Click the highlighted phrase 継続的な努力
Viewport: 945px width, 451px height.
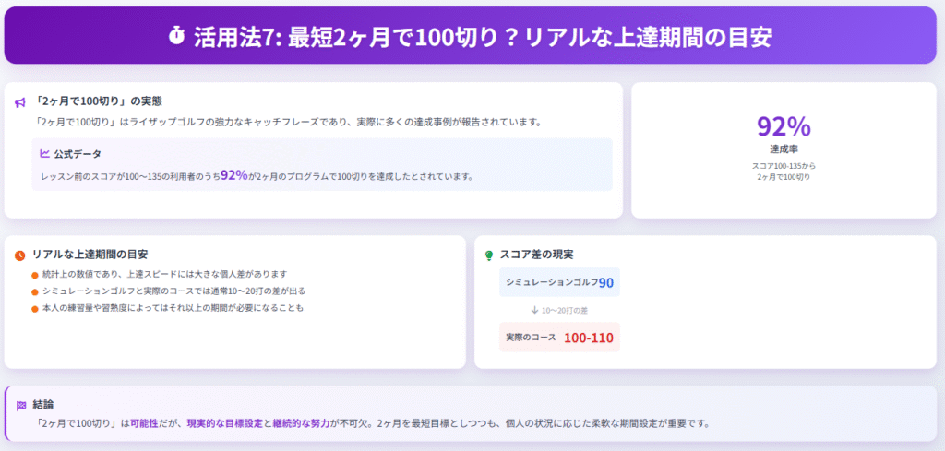tap(302, 423)
